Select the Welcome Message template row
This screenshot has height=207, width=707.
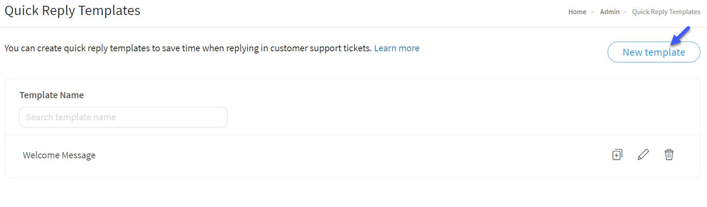coord(352,155)
